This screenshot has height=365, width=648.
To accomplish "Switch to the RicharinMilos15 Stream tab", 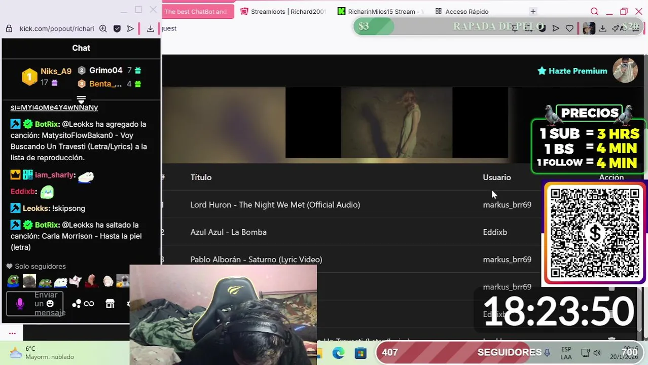I will (x=380, y=11).
